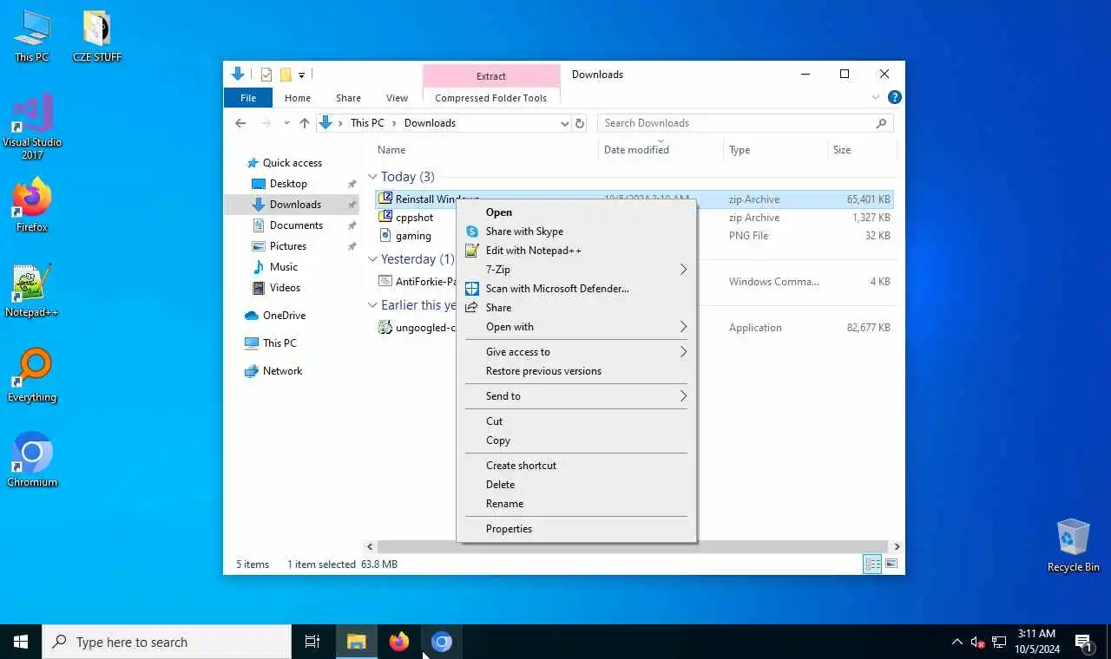Select Videos in the navigation pane
1111x659 pixels.
click(285, 288)
